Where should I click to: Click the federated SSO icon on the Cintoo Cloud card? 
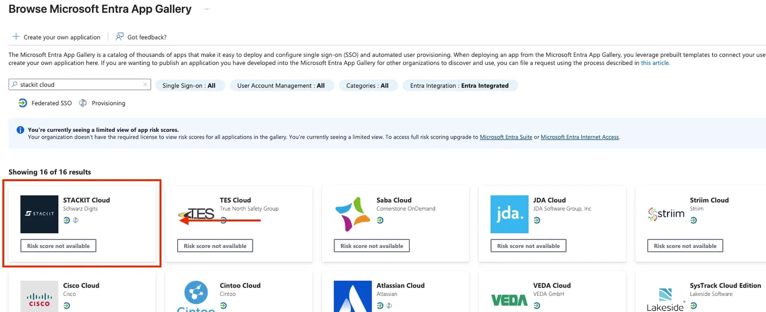(x=224, y=306)
